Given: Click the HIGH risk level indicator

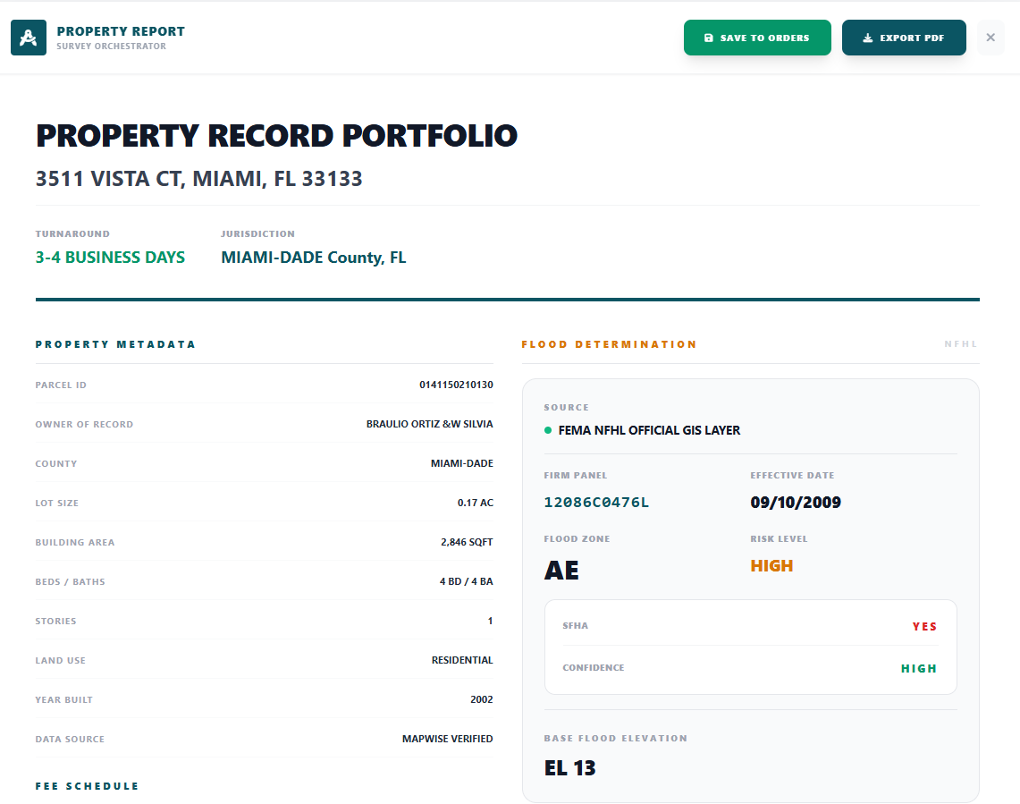Looking at the screenshot, I should [x=771, y=564].
